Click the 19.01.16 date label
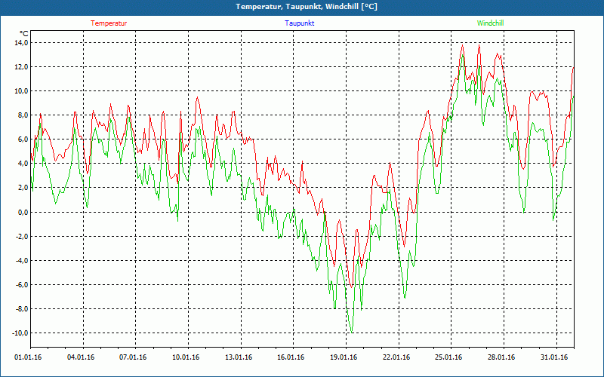This screenshot has height=377, width=604. (x=344, y=357)
